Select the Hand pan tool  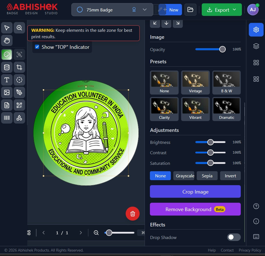(x=7, y=40)
